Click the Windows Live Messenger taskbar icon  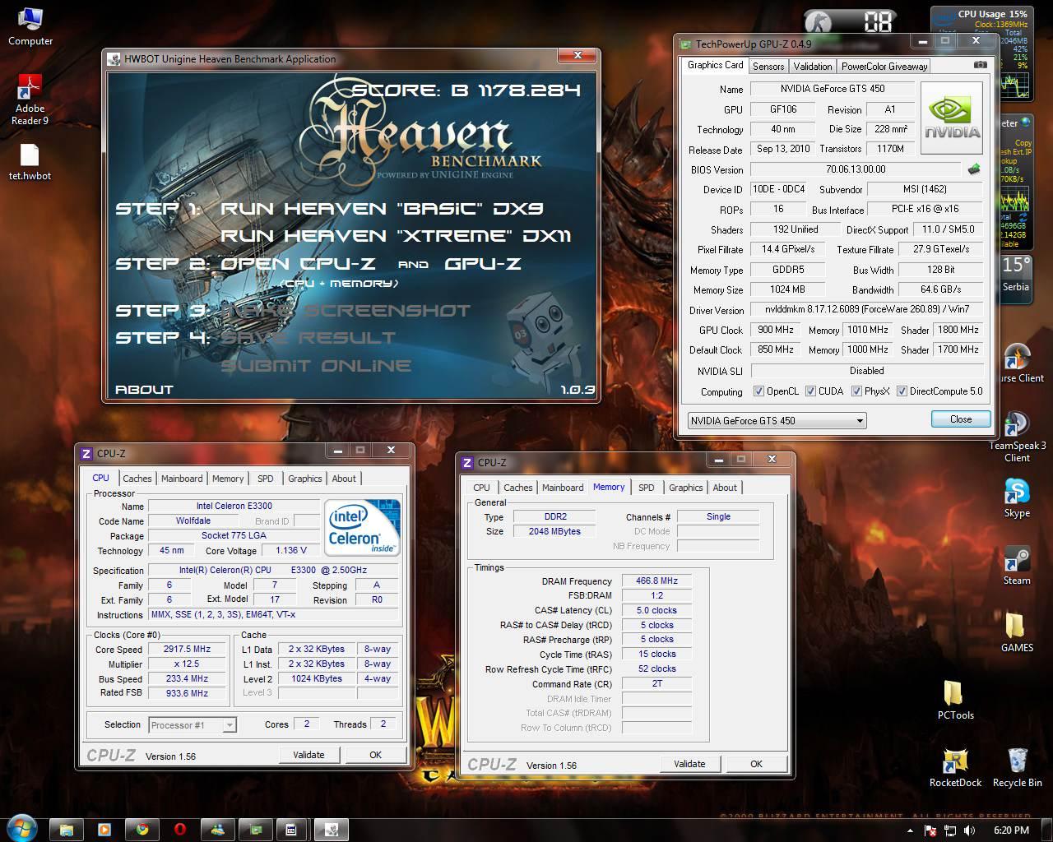click(217, 830)
